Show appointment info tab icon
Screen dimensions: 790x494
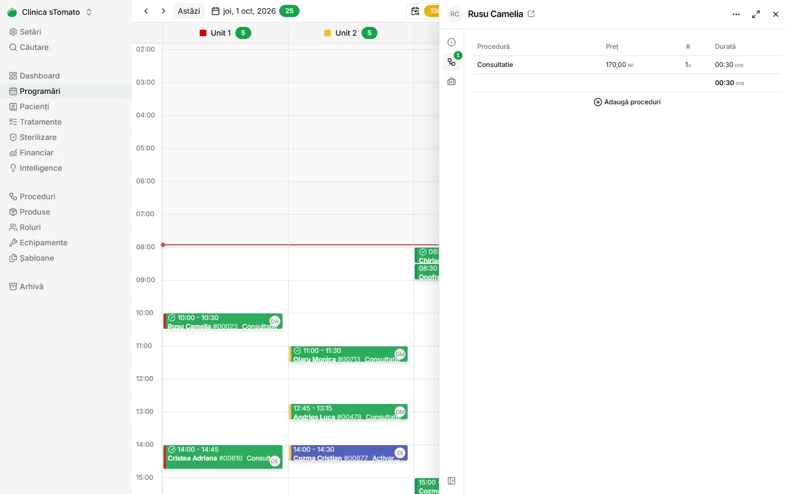452,42
